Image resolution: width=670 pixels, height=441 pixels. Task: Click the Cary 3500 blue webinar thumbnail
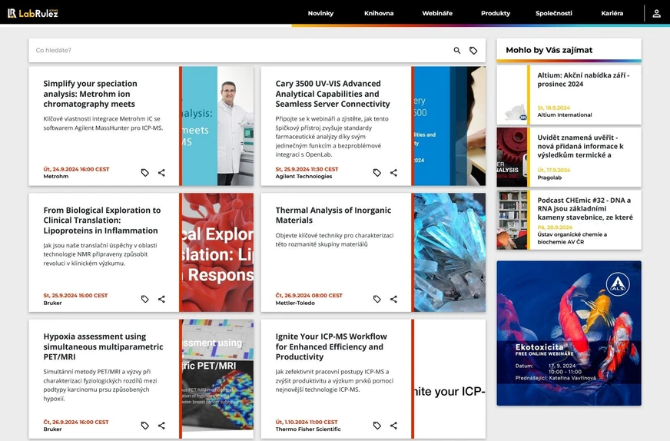coord(450,126)
